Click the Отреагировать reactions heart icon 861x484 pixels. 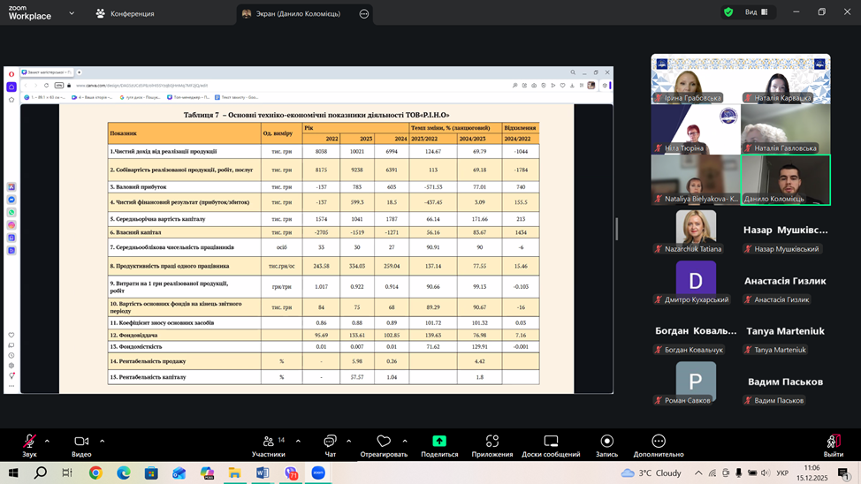[384, 442]
